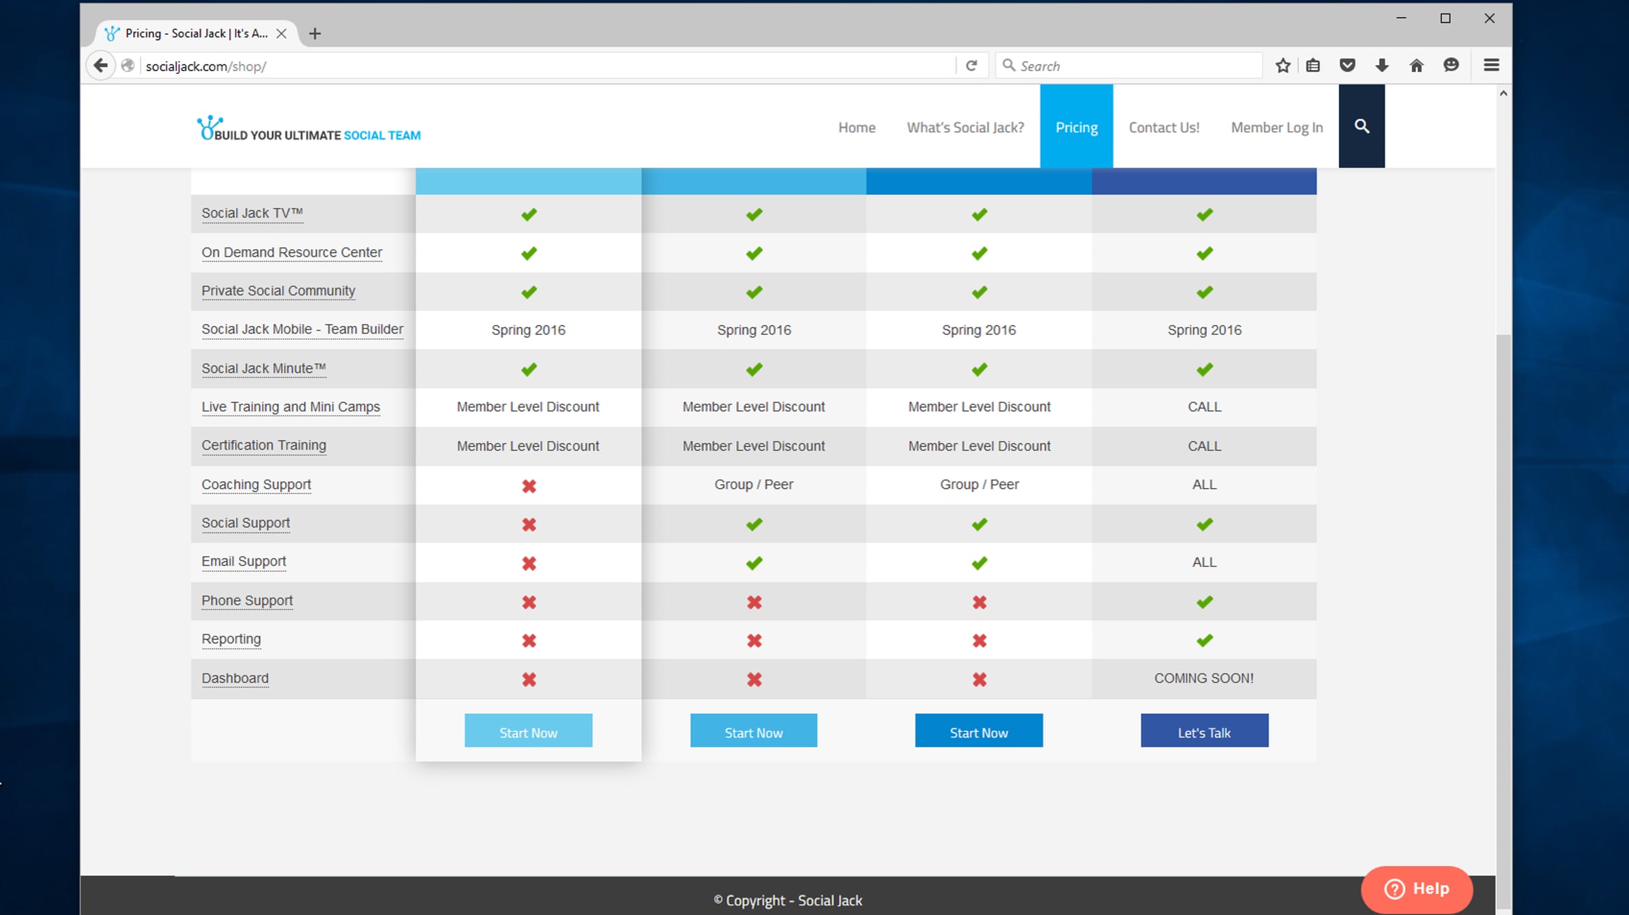Open the Coaching Support feature link
The height and width of the screenshot is (915, 1629).
coord(256,484)
